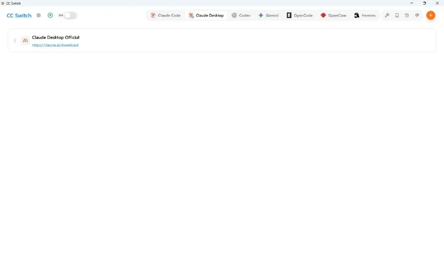Image resolution: width=444 pixels, height=264 pixels.
Task: Open the book prompts icon
Action: point(397,15)
